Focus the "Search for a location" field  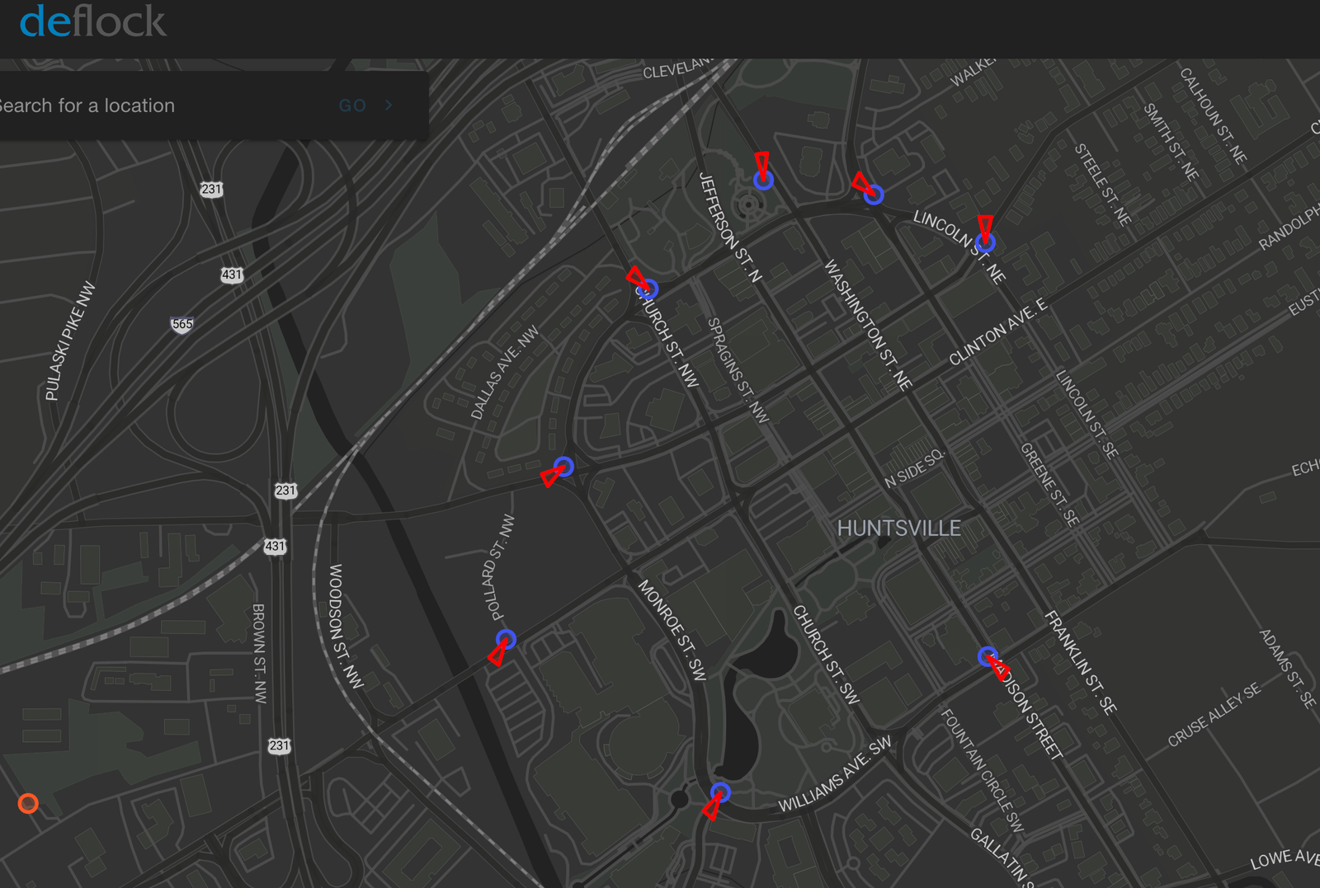coord(165,106)
